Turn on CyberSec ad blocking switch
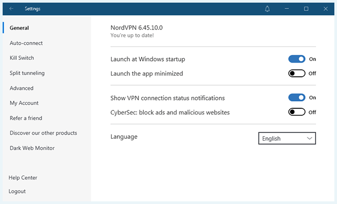337x204 pixels. (296, 112)
